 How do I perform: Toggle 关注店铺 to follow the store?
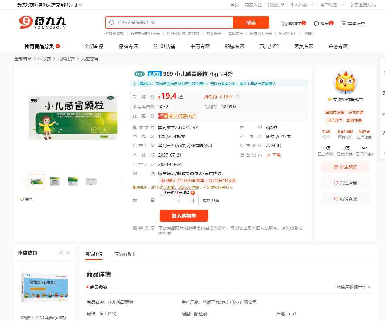345,183
